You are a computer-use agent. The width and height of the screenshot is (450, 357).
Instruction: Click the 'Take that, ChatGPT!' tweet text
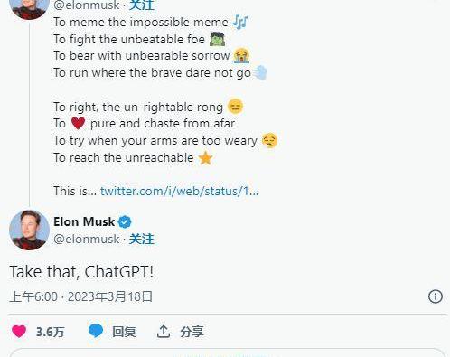point(81,272)
